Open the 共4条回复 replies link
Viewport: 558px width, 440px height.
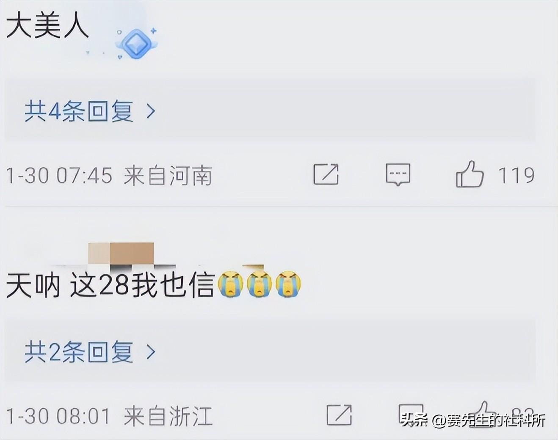coord(79,111)
